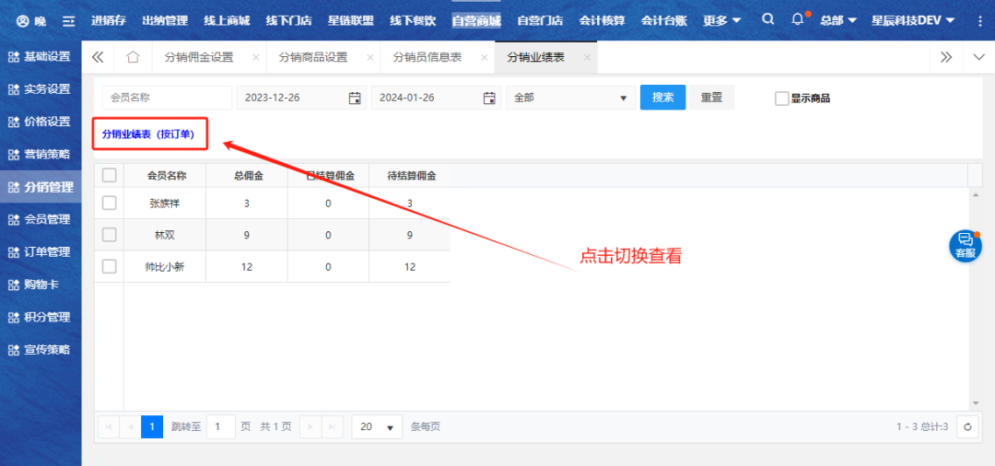Open 会员管理 in the left sidebar
Viewport: 995px width, 466px height.
(41, 219)
